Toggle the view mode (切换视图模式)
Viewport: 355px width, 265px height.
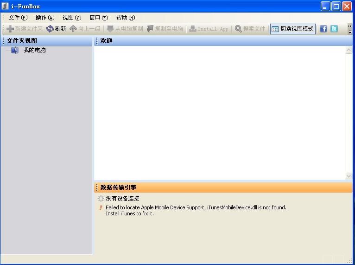point(293,29)
